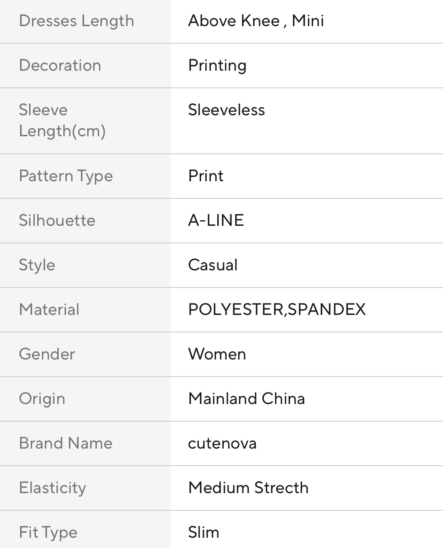The image size is (443, 548).
Task: Select the 'Mainland China' origin value
Action: point(246,399)
